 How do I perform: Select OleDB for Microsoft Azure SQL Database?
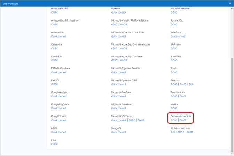click(x=123, y=60)
